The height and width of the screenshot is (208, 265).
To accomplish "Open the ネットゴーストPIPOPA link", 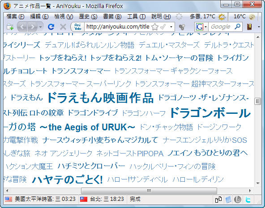I will (130, 154).
